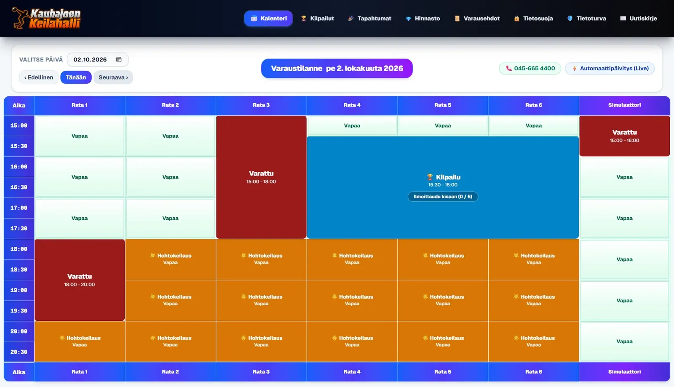Viewport: 674px width, 387px height.
Task: Click the trophy icon beside Kilpailut
Action: [x=304, y=19]
